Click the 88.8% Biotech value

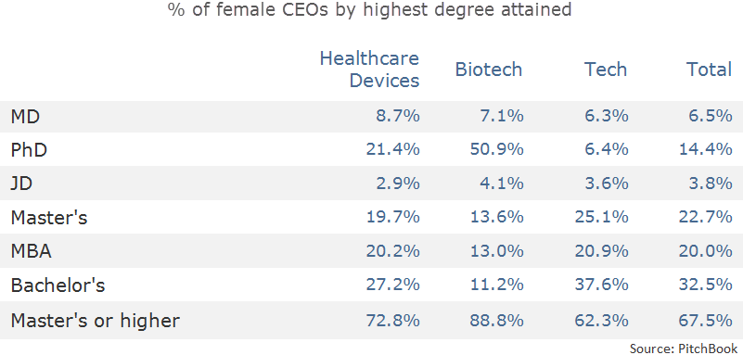(x=496, y=321)
